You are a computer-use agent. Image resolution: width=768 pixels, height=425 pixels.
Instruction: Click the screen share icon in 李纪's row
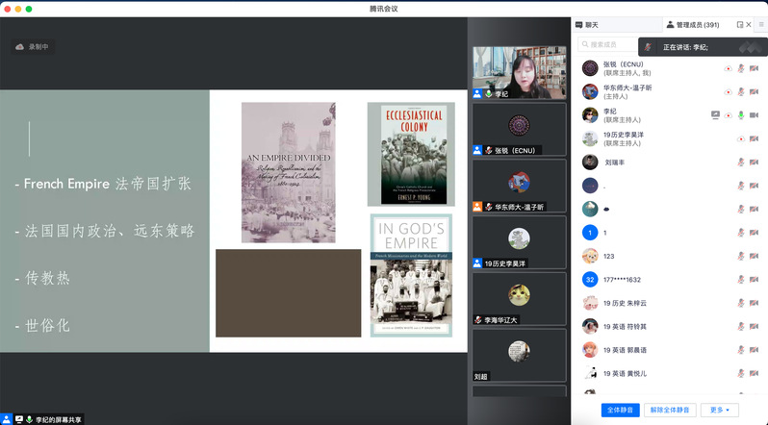click(x=715, y=114)
